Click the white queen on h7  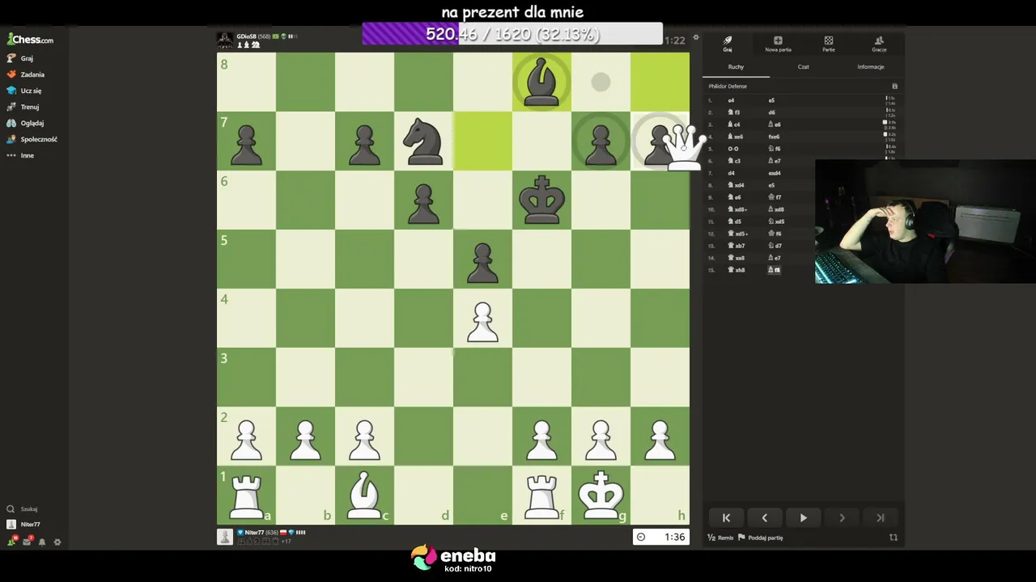pos(684,147)
